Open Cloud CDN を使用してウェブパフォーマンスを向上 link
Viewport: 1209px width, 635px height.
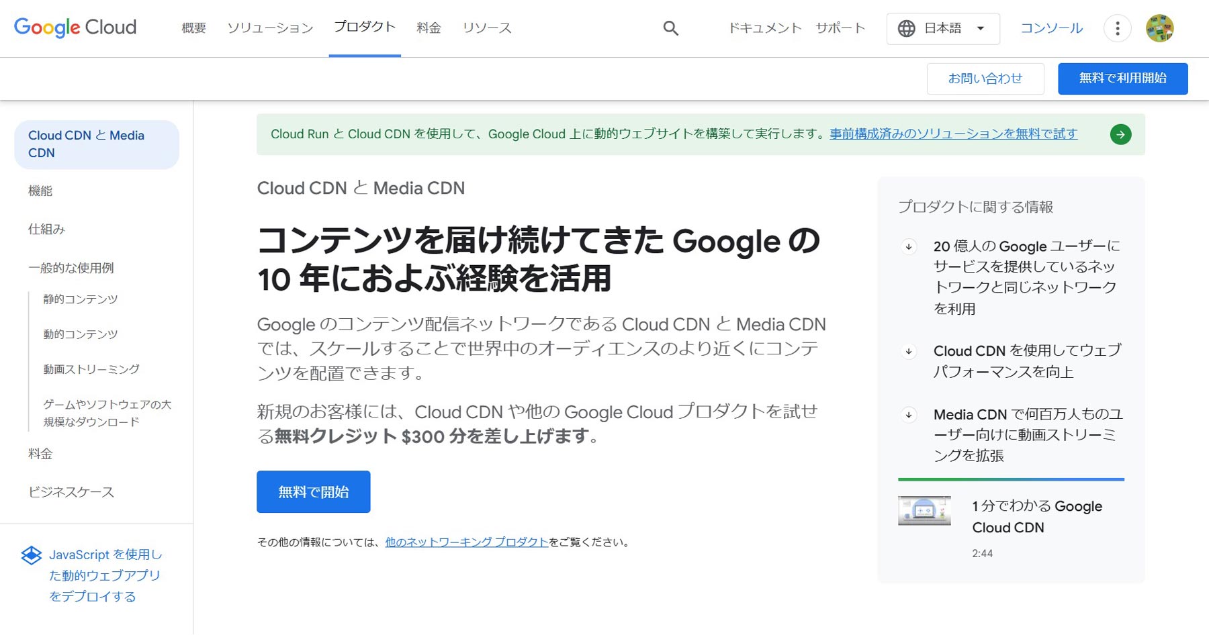pyautogui.click(x=1027, y=361)
